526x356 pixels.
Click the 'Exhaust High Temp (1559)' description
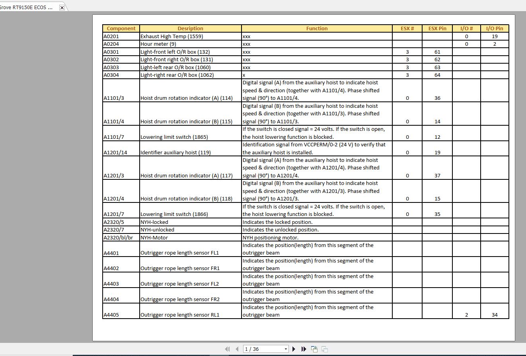point(171,36)
